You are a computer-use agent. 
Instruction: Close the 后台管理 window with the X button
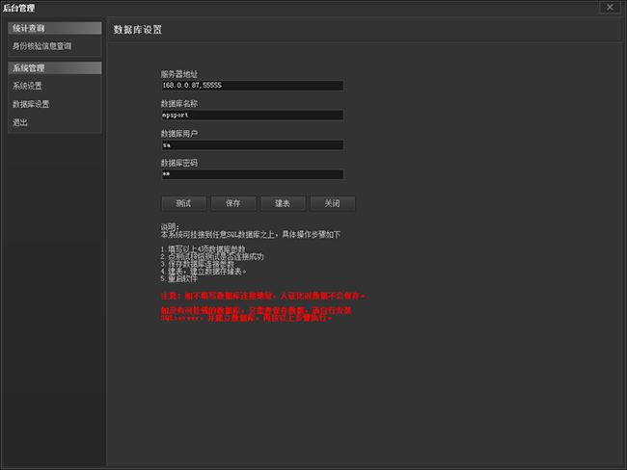coord(609,8)
